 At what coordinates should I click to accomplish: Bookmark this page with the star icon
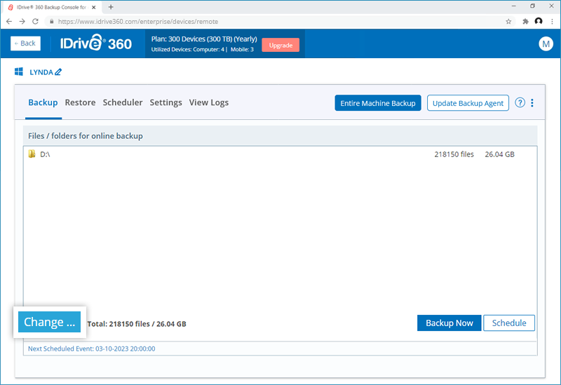[x=508, y=22]
